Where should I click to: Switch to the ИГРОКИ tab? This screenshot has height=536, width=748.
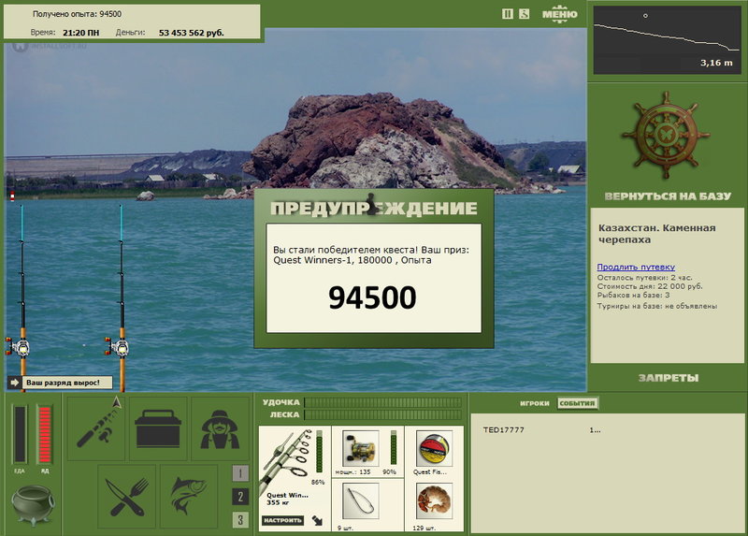534,403
